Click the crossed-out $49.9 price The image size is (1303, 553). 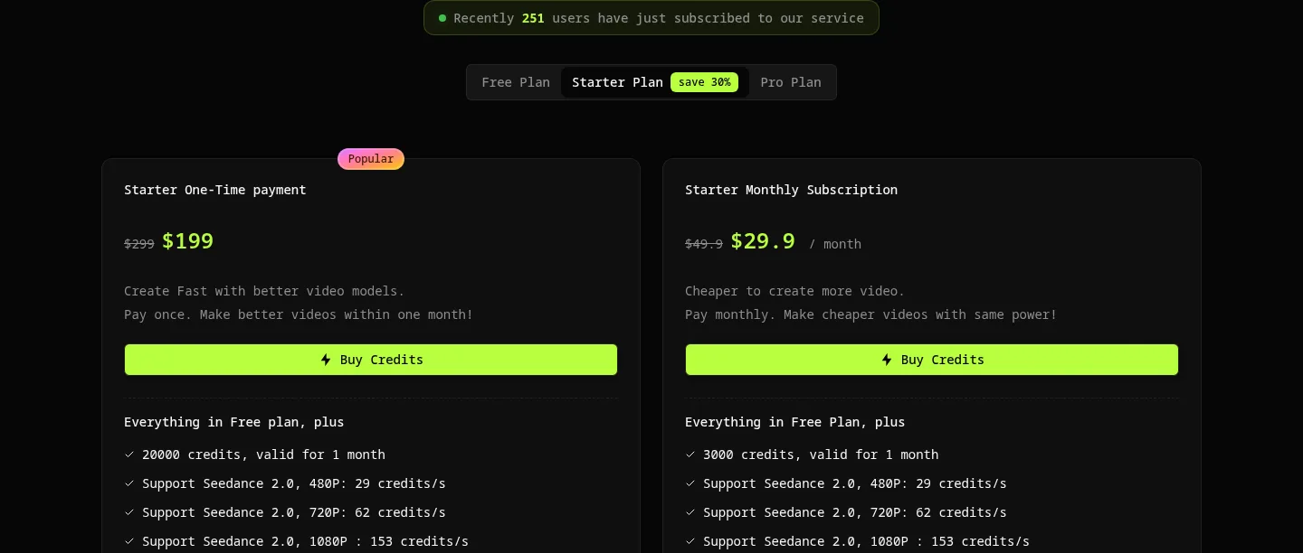tap(704, 244)
